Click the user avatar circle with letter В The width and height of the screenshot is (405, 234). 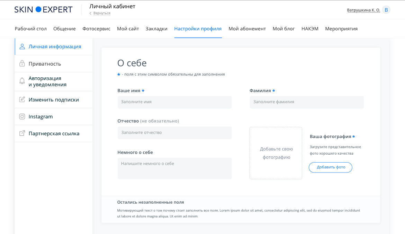pos(386,10)
